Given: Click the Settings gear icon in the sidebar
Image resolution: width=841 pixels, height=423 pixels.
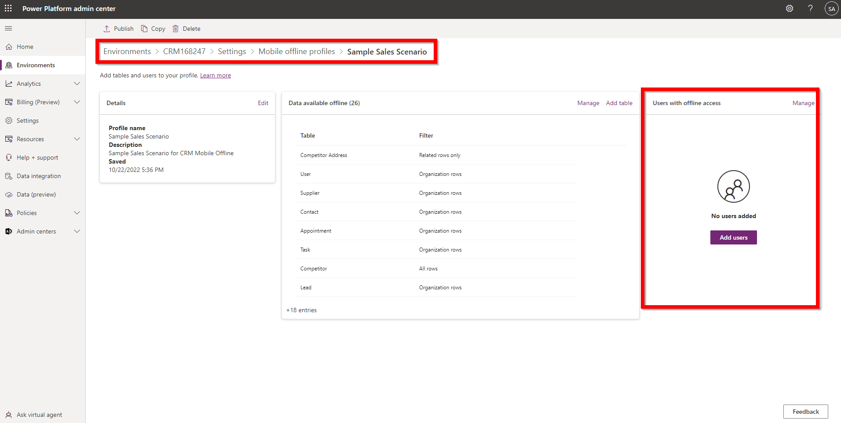Looking at the screenshot, I should point(9,120).
